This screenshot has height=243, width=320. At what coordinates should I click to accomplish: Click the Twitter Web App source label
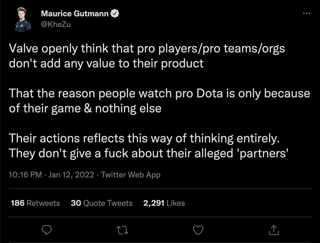coord(131,175)
